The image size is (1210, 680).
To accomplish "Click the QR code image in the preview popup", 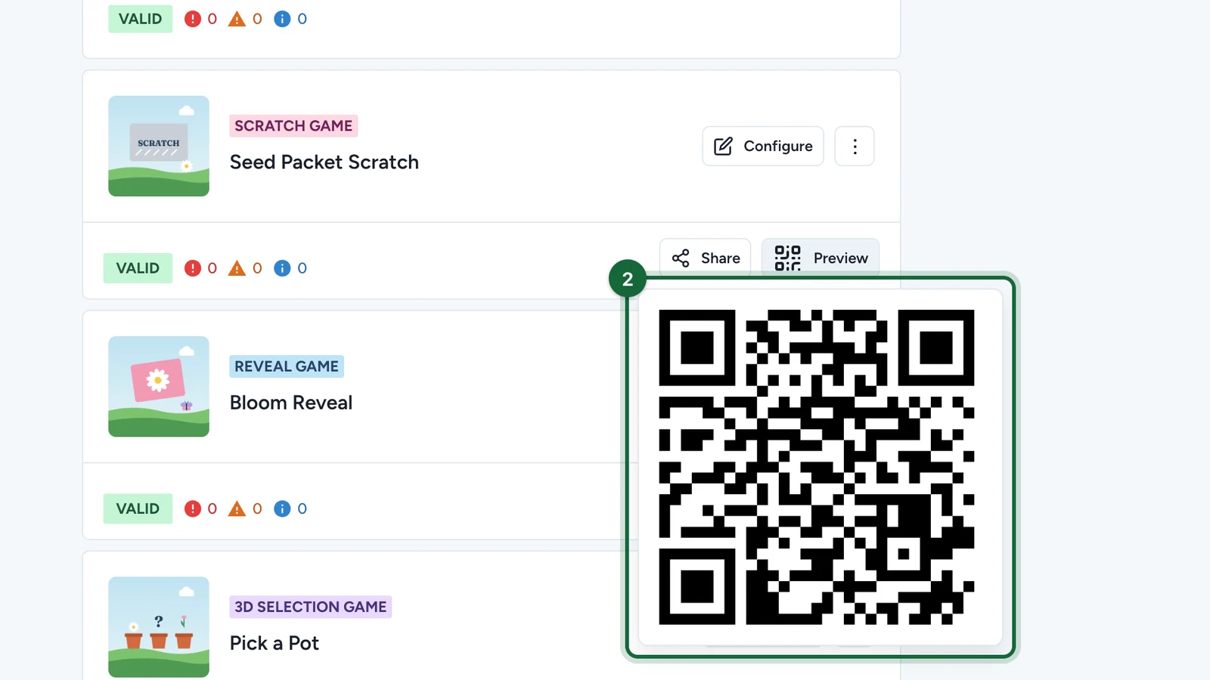I will (x=817, y=467).
